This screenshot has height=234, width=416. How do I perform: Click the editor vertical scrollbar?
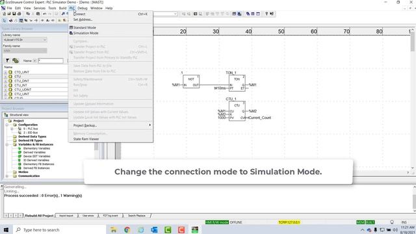click(x=413, y=99)
